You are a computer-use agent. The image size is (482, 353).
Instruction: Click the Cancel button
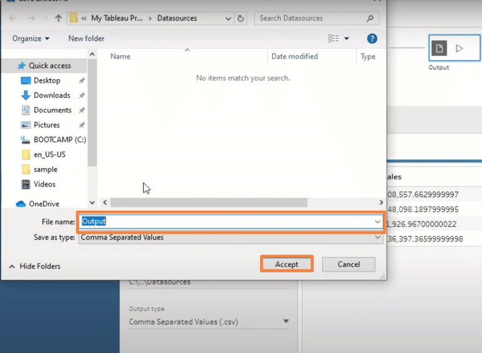click(x=348, y=264)
